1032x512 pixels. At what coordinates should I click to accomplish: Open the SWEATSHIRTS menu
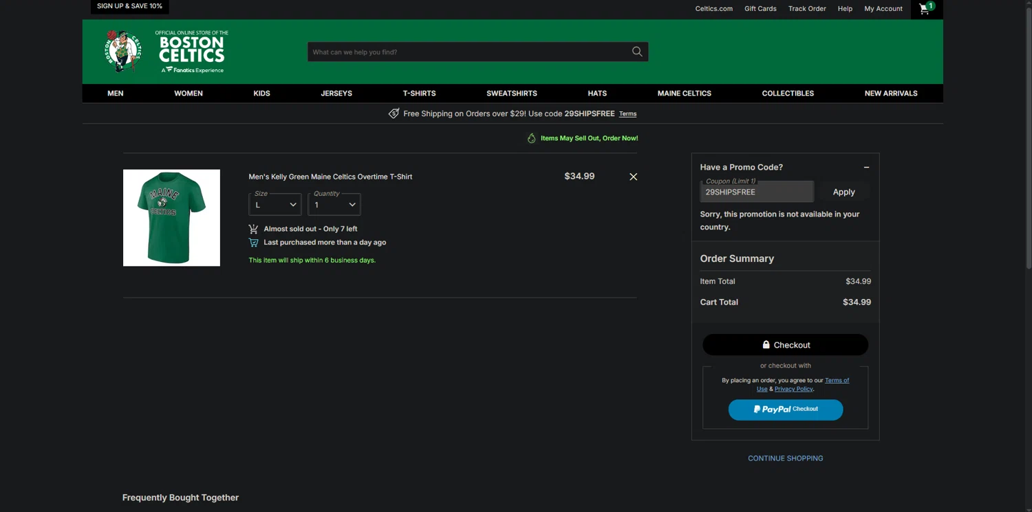click(x=512, y=93)
